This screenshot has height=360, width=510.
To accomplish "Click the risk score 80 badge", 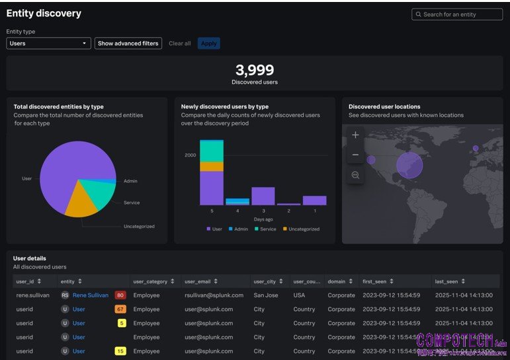I will [120, 295].
